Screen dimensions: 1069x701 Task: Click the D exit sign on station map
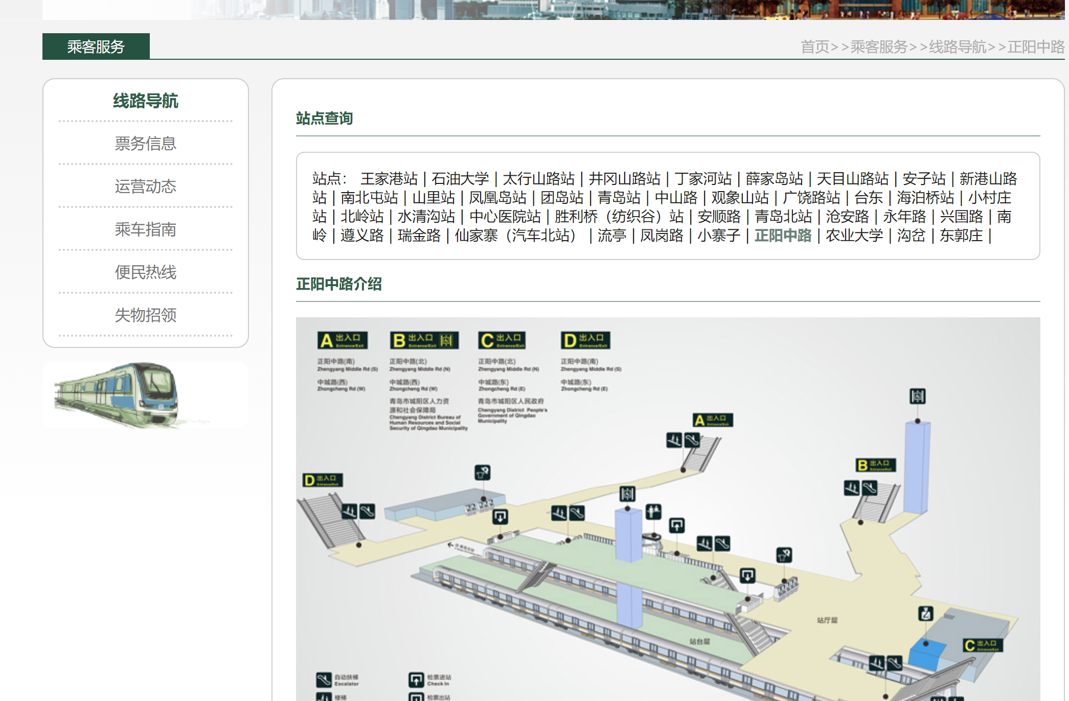[x=322, y=480]
